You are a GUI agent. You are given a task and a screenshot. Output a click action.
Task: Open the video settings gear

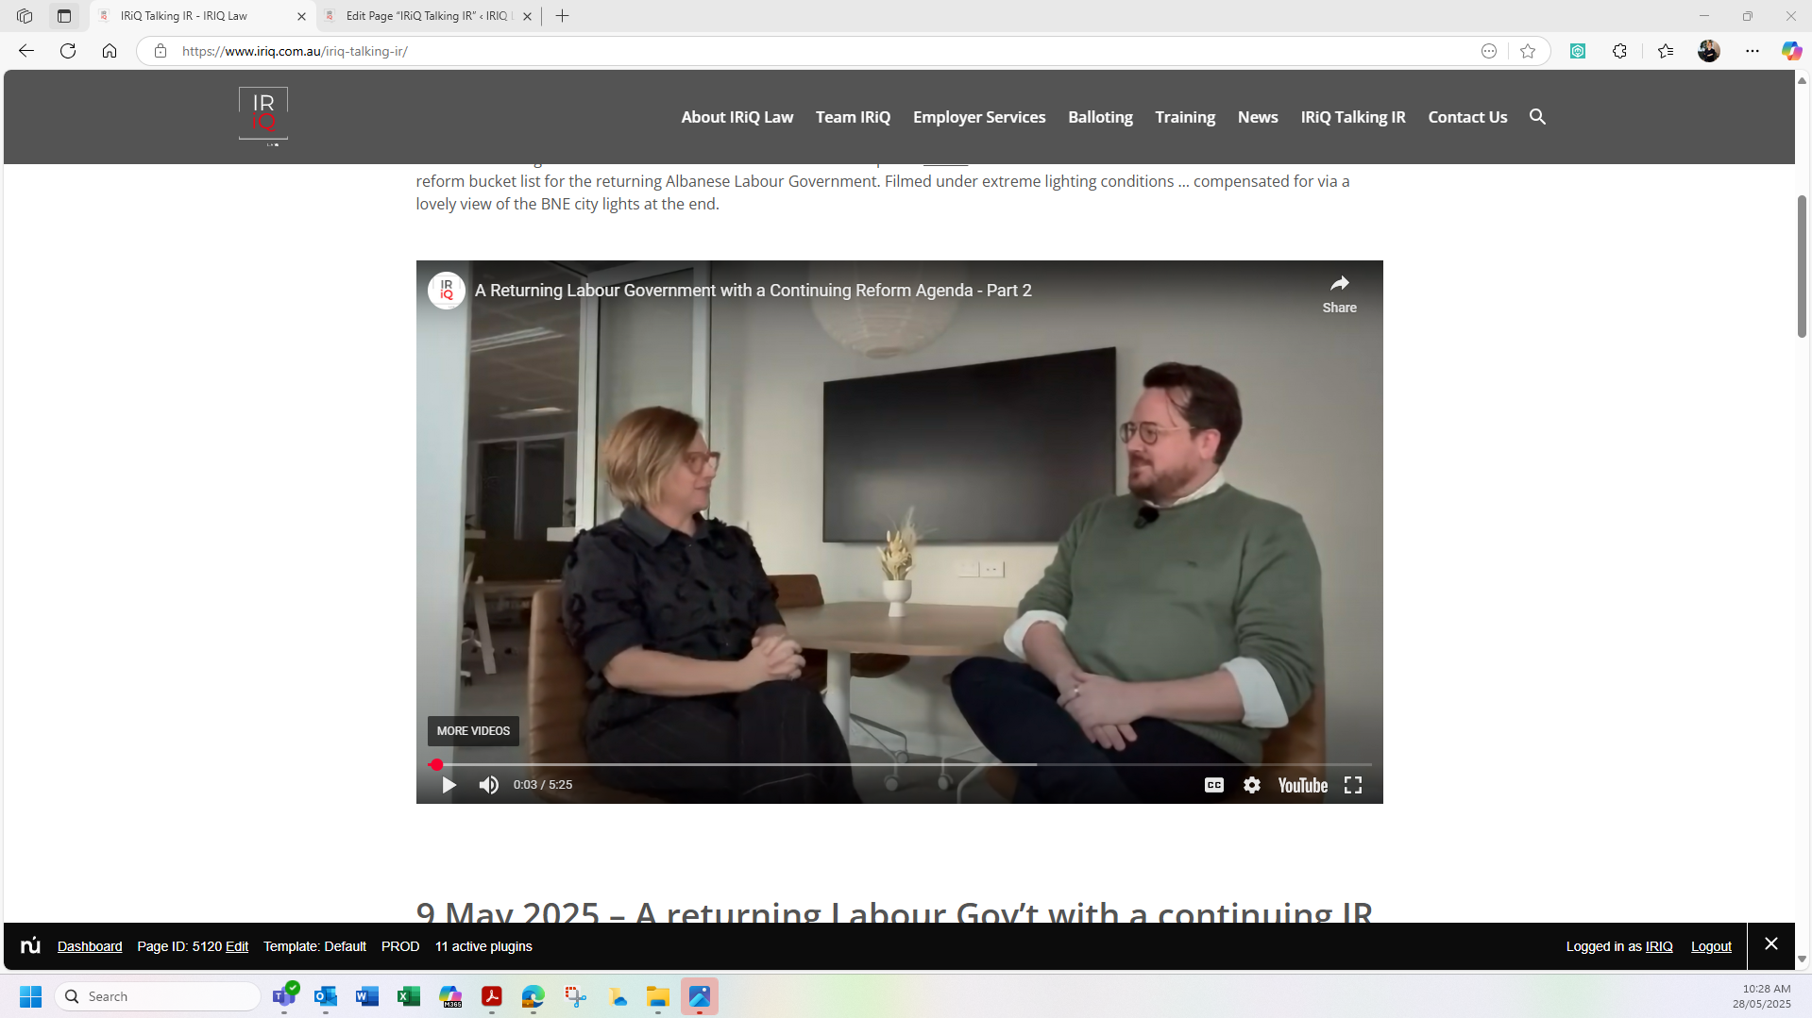[x=1251, y=784]
